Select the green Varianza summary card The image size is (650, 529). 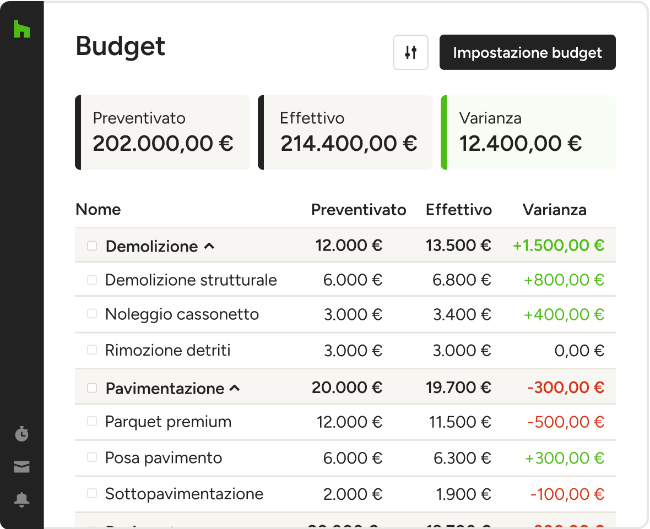(x=528, y=133)
